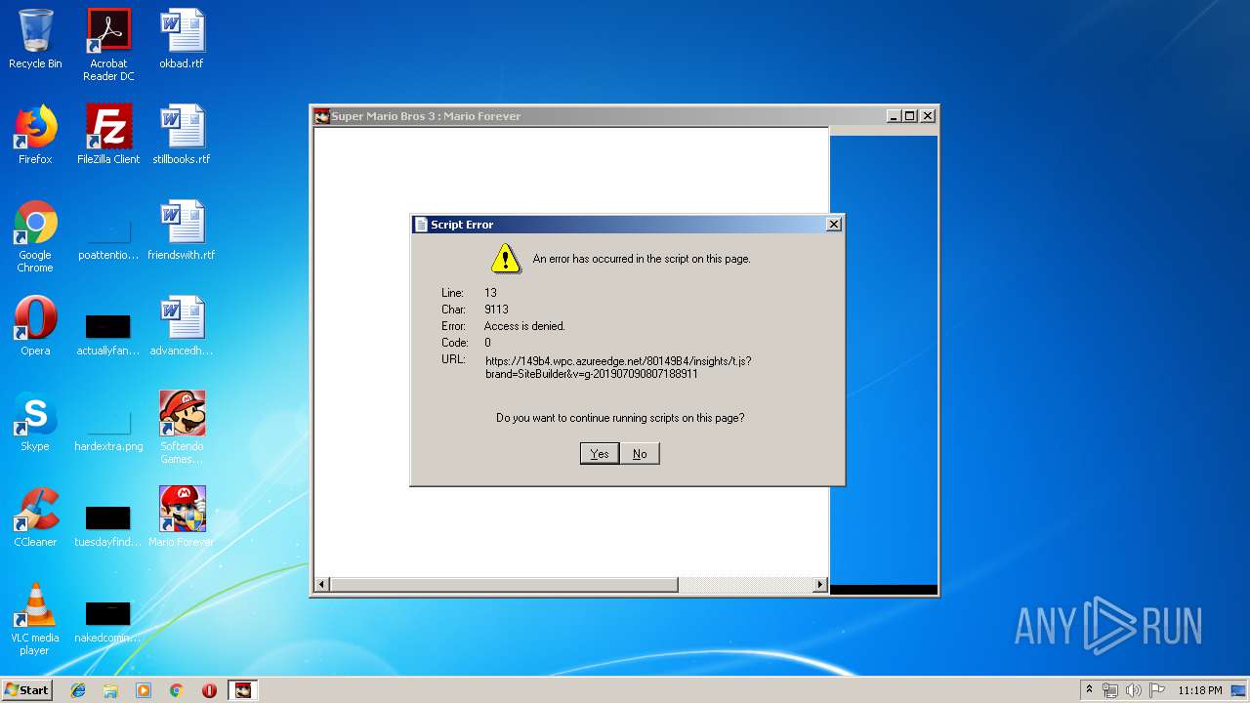Click Chrome icon in taskbar

177,690
